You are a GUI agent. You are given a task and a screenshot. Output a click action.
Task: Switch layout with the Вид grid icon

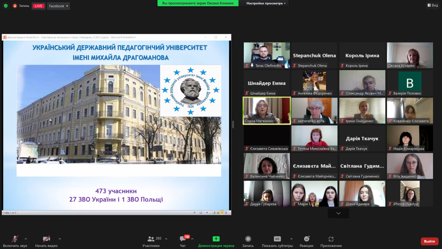[x=429, y=5]
